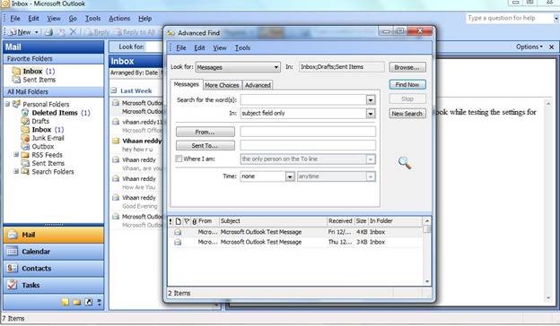Click envelope icon of second search result
The height and width of the screenshot is (326, 560).
[178, 243]
